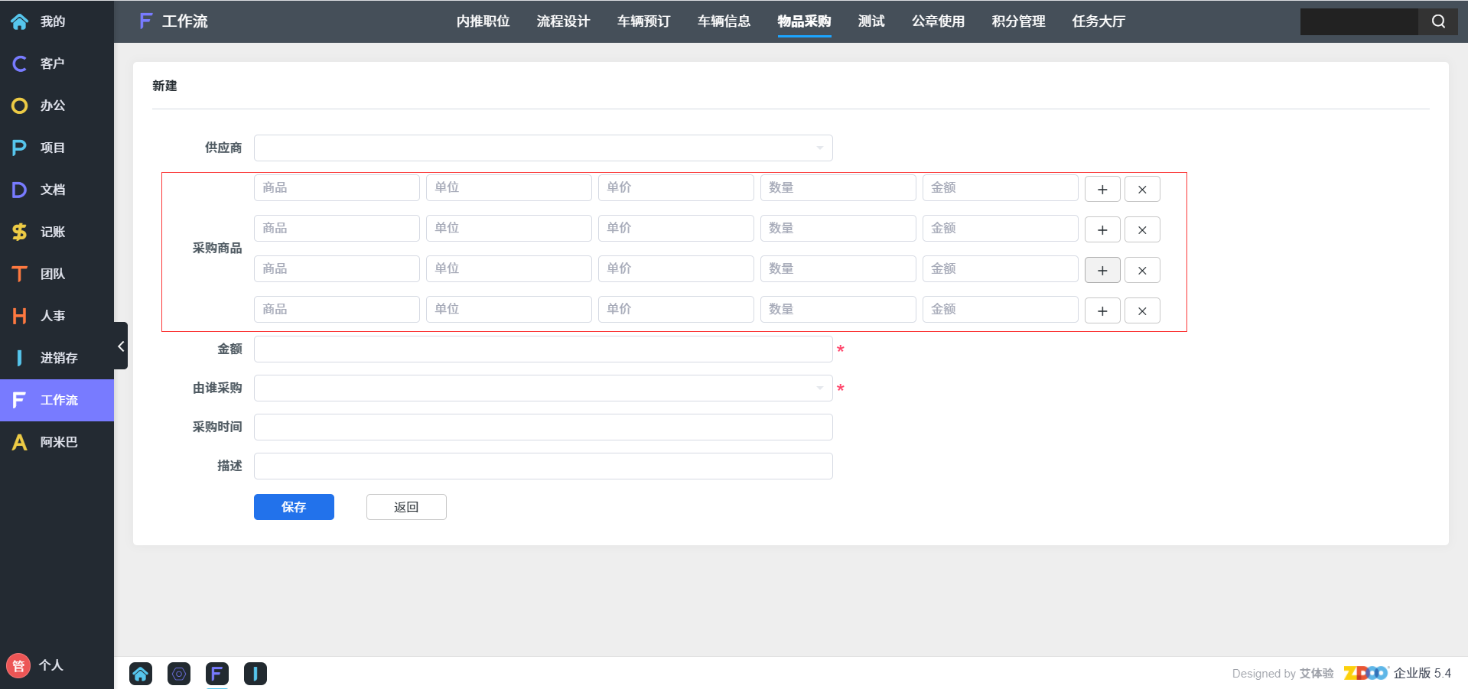
Task: Click the top search input box
Action: tap(1359, 21)
